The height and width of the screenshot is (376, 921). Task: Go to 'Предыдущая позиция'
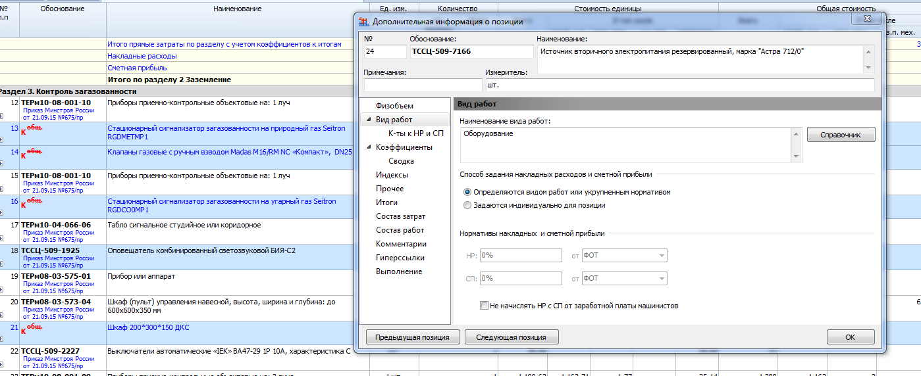pyautogui.click(x=412, y=337)
